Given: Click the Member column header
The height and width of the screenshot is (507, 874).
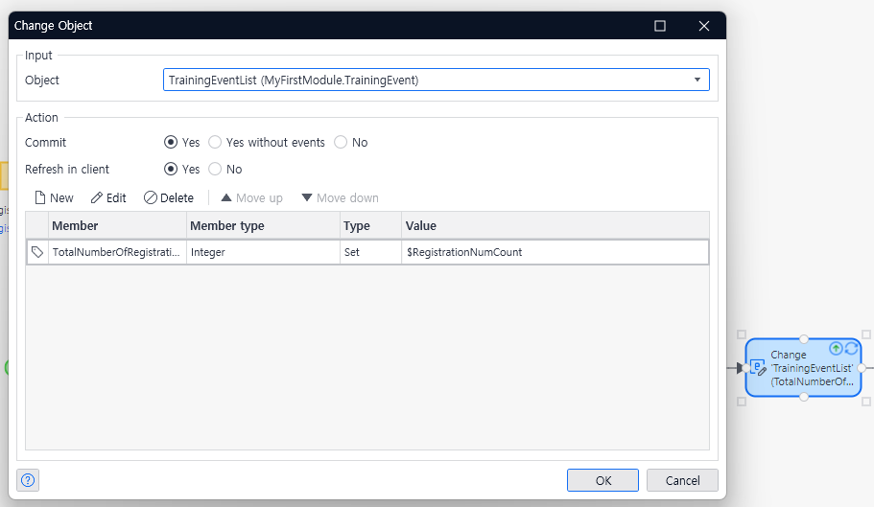Looking at the screenshot, I should (x=117, y=226).
